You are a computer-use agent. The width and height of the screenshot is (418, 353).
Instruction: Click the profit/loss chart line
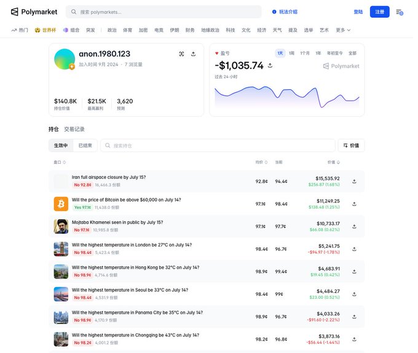point(287,96)
